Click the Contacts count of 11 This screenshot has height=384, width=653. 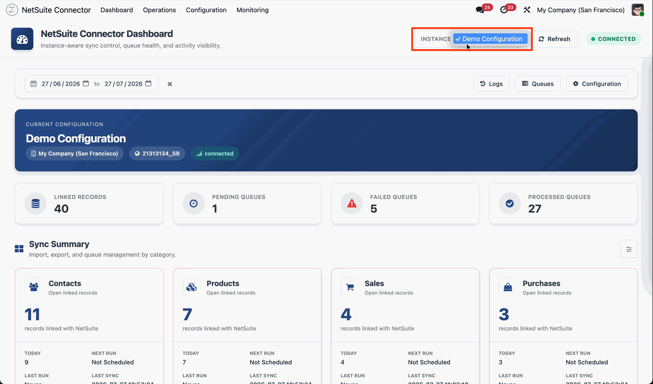[x=32, y=314]
